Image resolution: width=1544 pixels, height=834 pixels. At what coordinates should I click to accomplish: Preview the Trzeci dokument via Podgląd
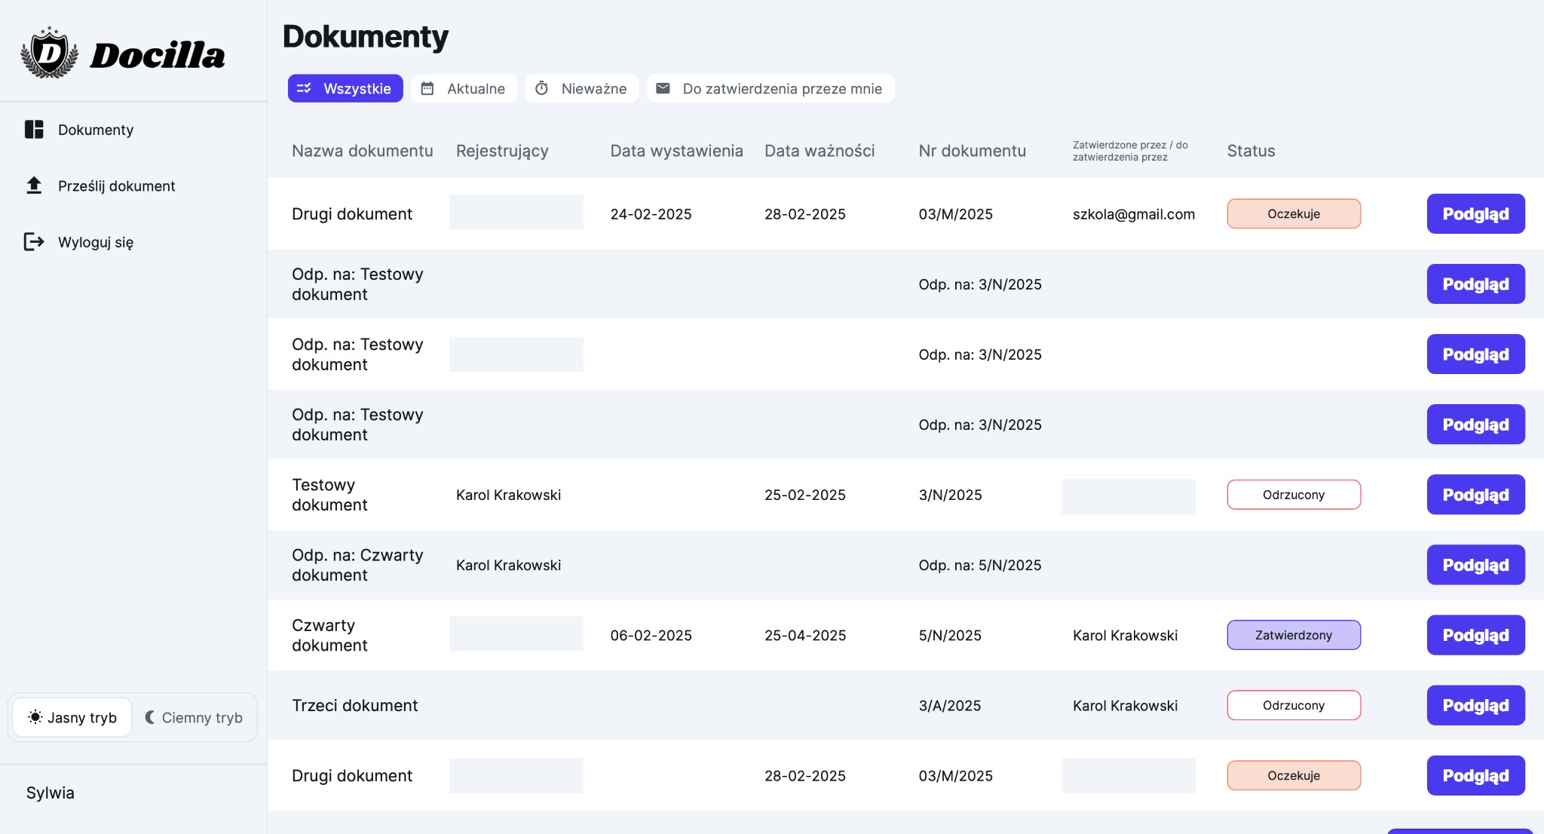pyautogui.click(x=1475, y=705)
